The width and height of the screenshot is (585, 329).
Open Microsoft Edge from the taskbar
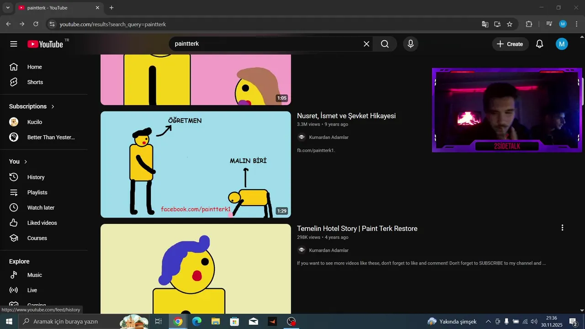[197, 322]
